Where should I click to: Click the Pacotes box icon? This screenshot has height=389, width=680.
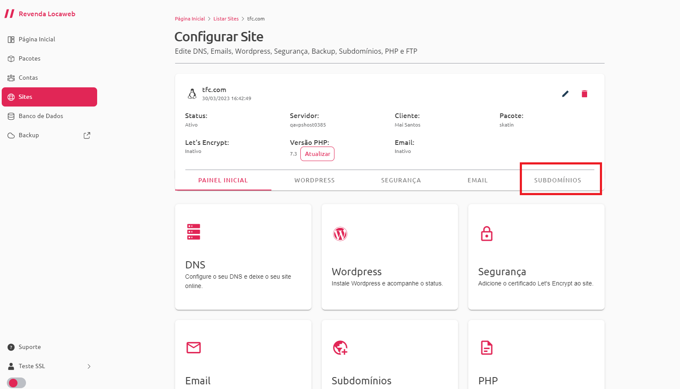pos(11,59)
